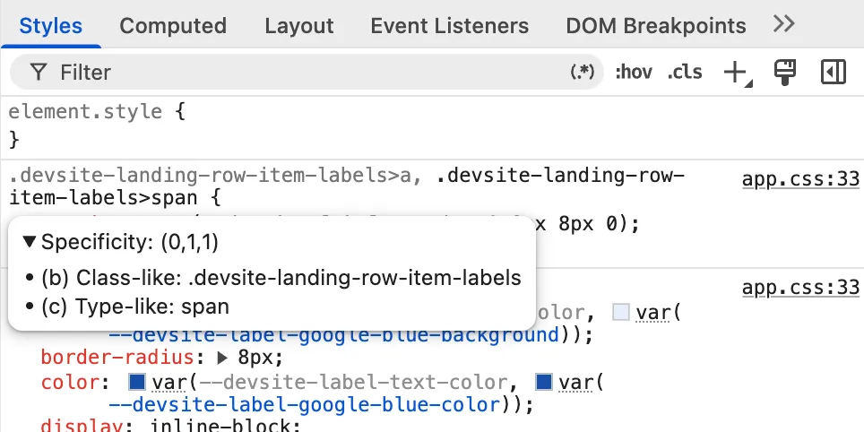Click the --devsite-label-google-blue-background variable
The width and height of the screenshot is (864, 432).
334,335
